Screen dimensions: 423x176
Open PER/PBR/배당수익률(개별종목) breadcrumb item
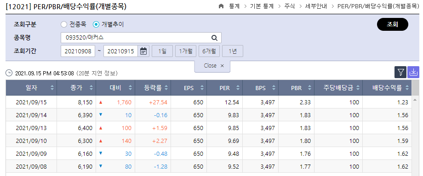click(x=378, y=6)
